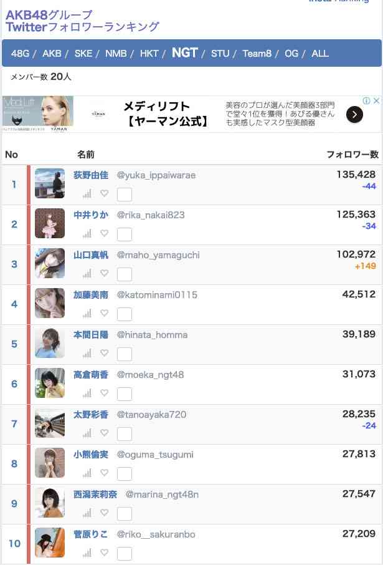The height and width of the screenshot is (565, 383).
Task: Tick the checkbox for 荻野由佳
Action: point(125,195)
